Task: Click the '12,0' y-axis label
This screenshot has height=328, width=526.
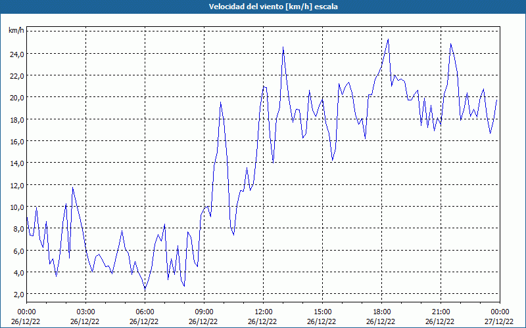Action: click(x=17, y=185)
